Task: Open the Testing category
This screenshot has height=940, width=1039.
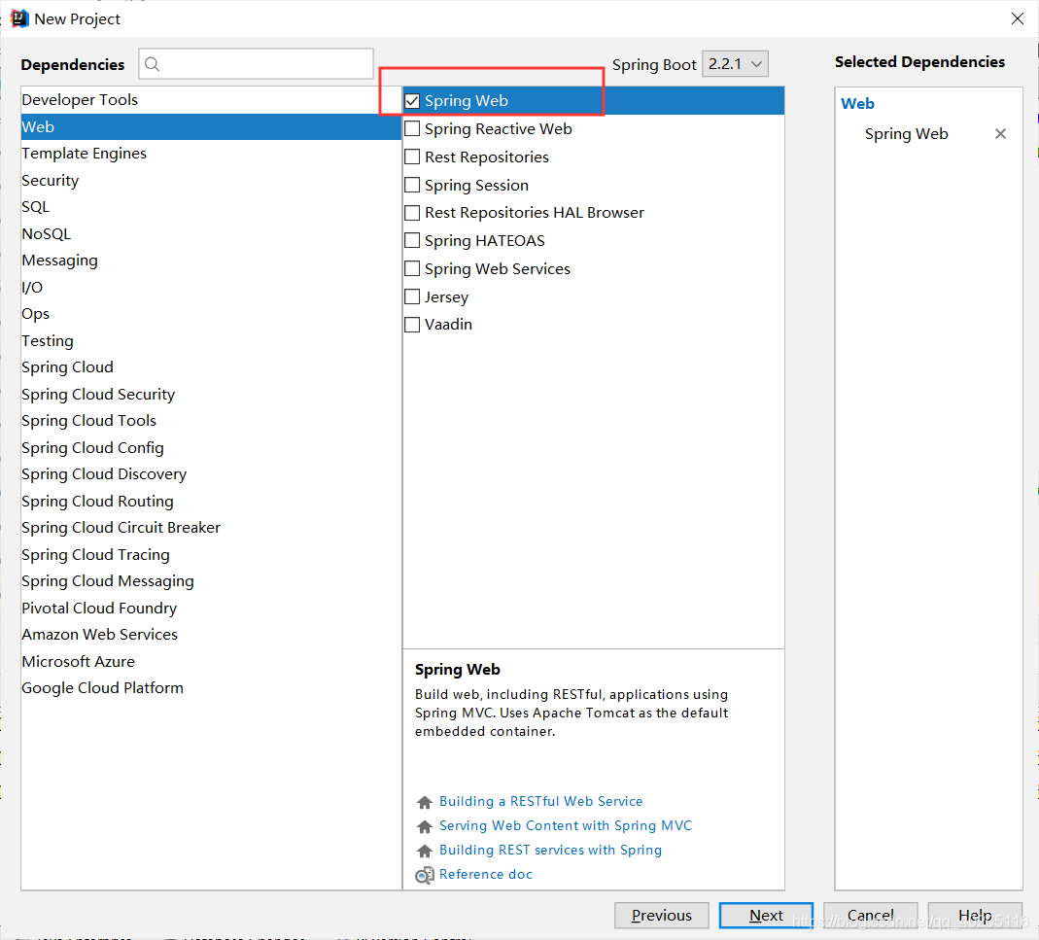Action: point(211,341)
